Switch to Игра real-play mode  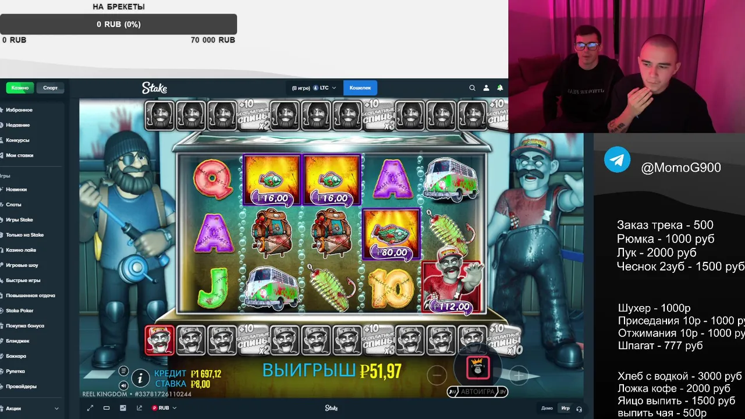pos(565,408)
